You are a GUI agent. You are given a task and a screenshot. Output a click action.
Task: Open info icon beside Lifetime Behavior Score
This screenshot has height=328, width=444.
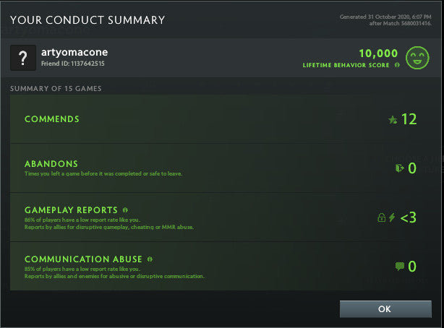[397, 65]
